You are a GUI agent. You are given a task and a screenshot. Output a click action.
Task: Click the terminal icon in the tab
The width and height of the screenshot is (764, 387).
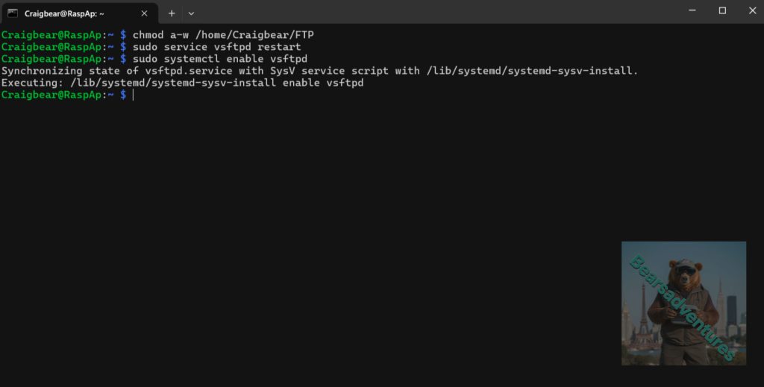coord(13,13)
